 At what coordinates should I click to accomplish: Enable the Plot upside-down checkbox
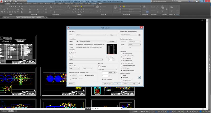[x=122, y=80]
